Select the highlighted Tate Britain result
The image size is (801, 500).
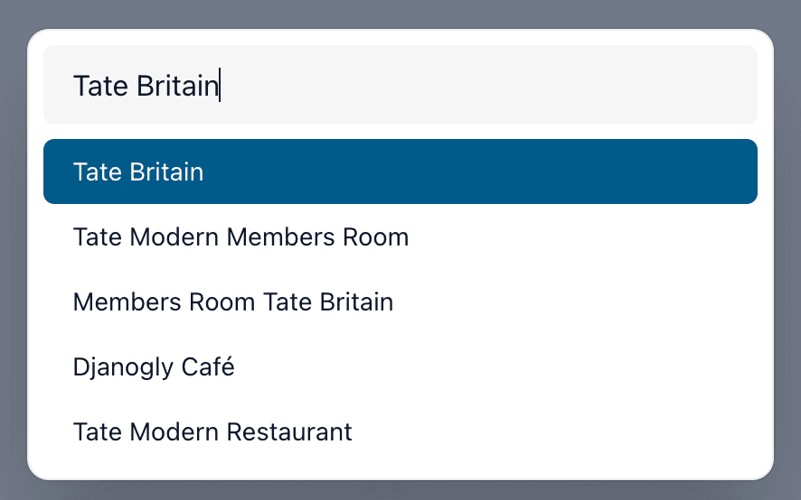(400, 171)
